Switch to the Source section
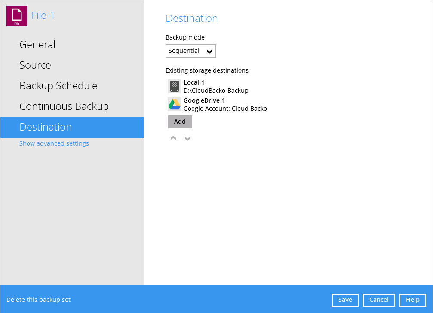 tap(35, 65)
